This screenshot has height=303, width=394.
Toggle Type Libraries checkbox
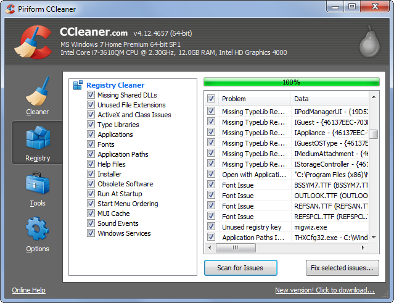[x=91, y=124]
